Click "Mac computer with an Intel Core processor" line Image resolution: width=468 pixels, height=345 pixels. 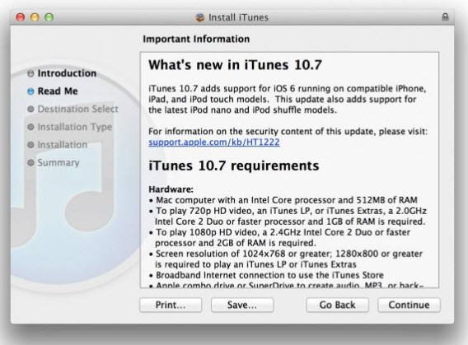pos(283,200)
